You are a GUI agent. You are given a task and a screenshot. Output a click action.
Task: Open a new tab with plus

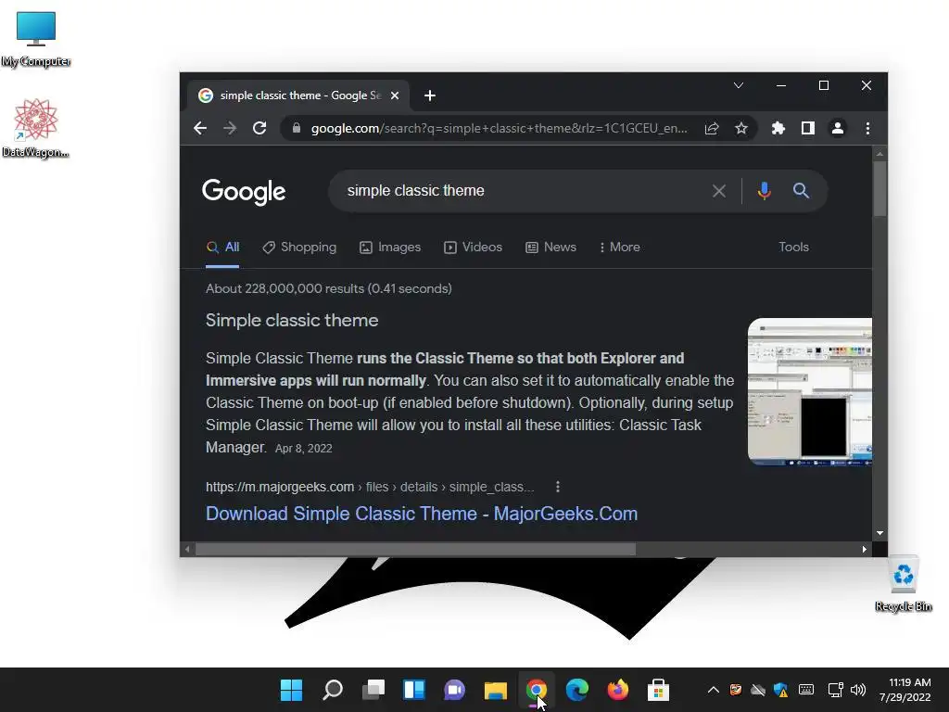click(430, 95)
